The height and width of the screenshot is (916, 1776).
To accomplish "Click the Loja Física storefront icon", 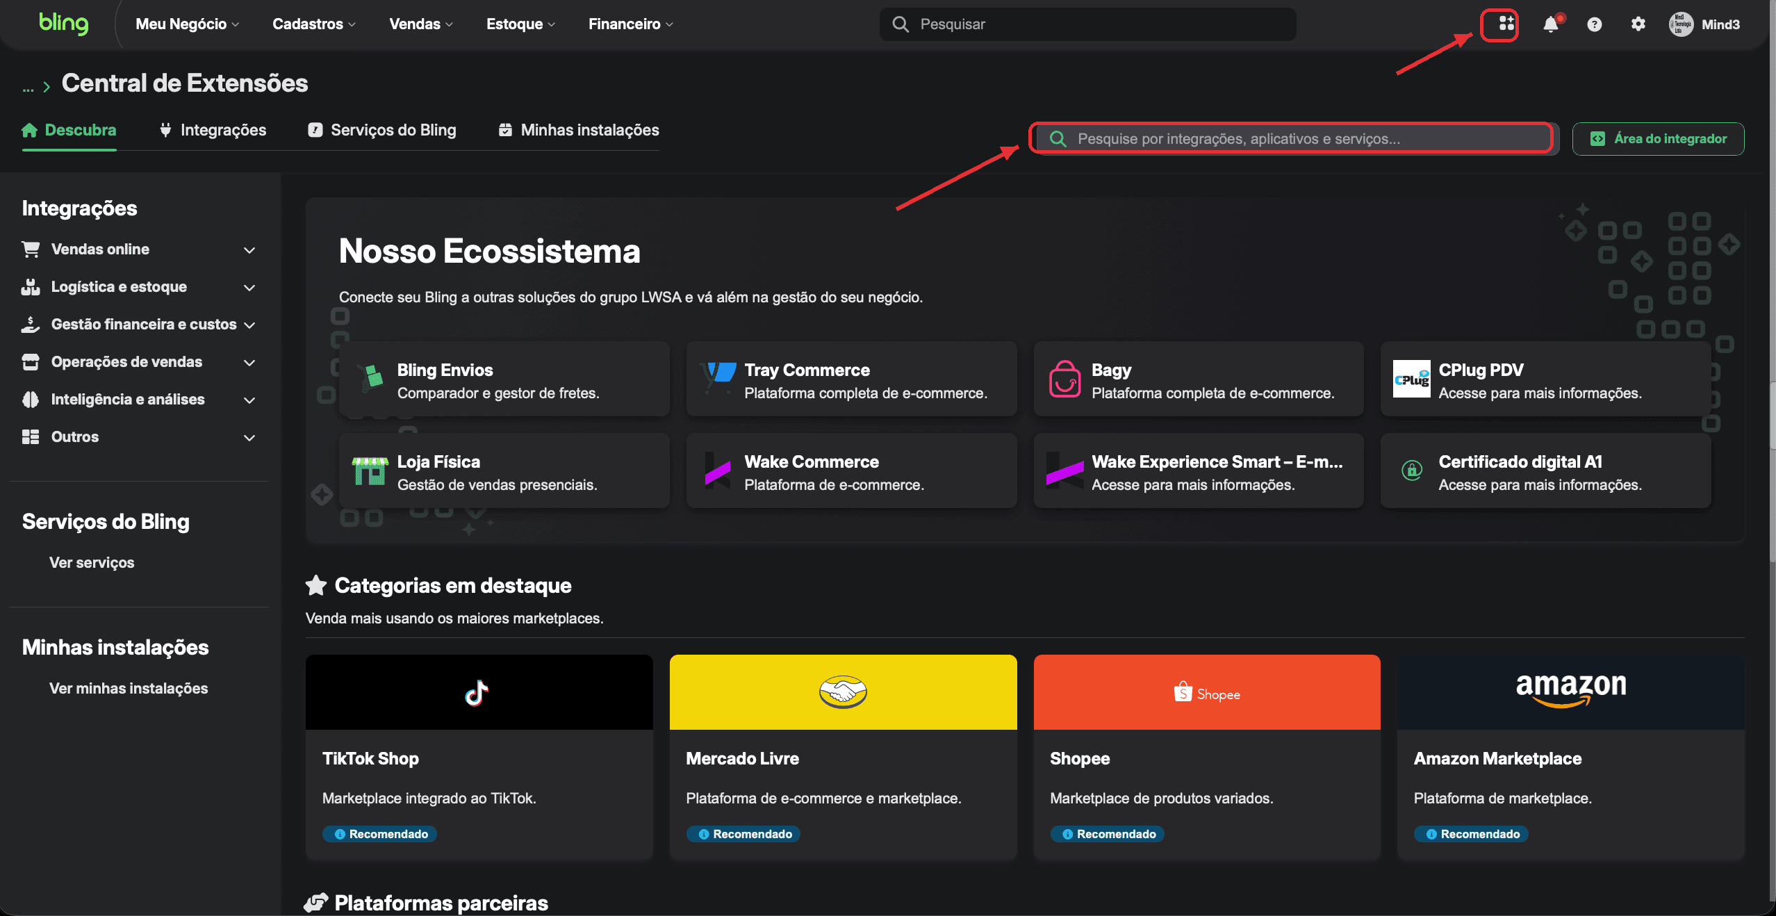I will pyautogui.click(x=370, y=471).
